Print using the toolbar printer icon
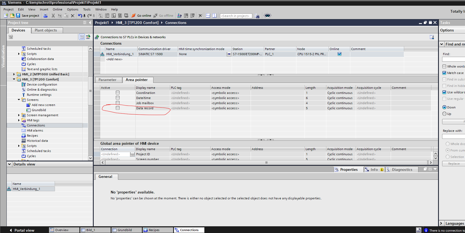465x233 pixels. coord(46,16)
